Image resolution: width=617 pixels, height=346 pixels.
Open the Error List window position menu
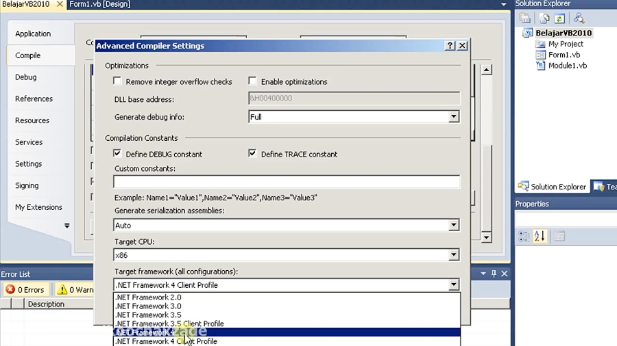pyautogui.click(x=483, y=274)
